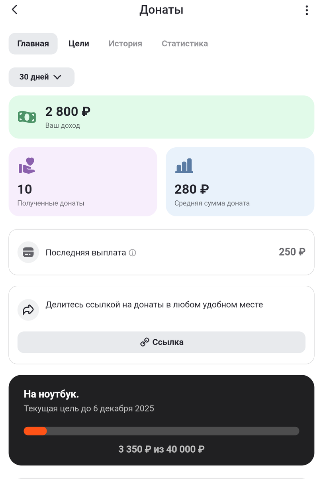This screenshot has width=323, height=479.
Task: Click the card icon beside Последняя выплата
Action: [x=28, y=252]
